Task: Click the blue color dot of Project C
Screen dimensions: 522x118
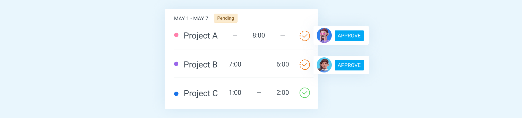Action: (x=176, y=94)
